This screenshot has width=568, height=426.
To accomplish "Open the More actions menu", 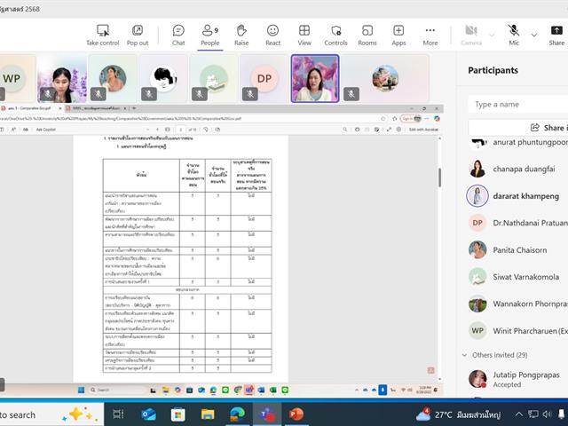I will tap(430, 35).
